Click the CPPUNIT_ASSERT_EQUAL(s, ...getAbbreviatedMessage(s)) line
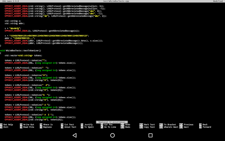 pyautogui.click(x=42, y=31)
